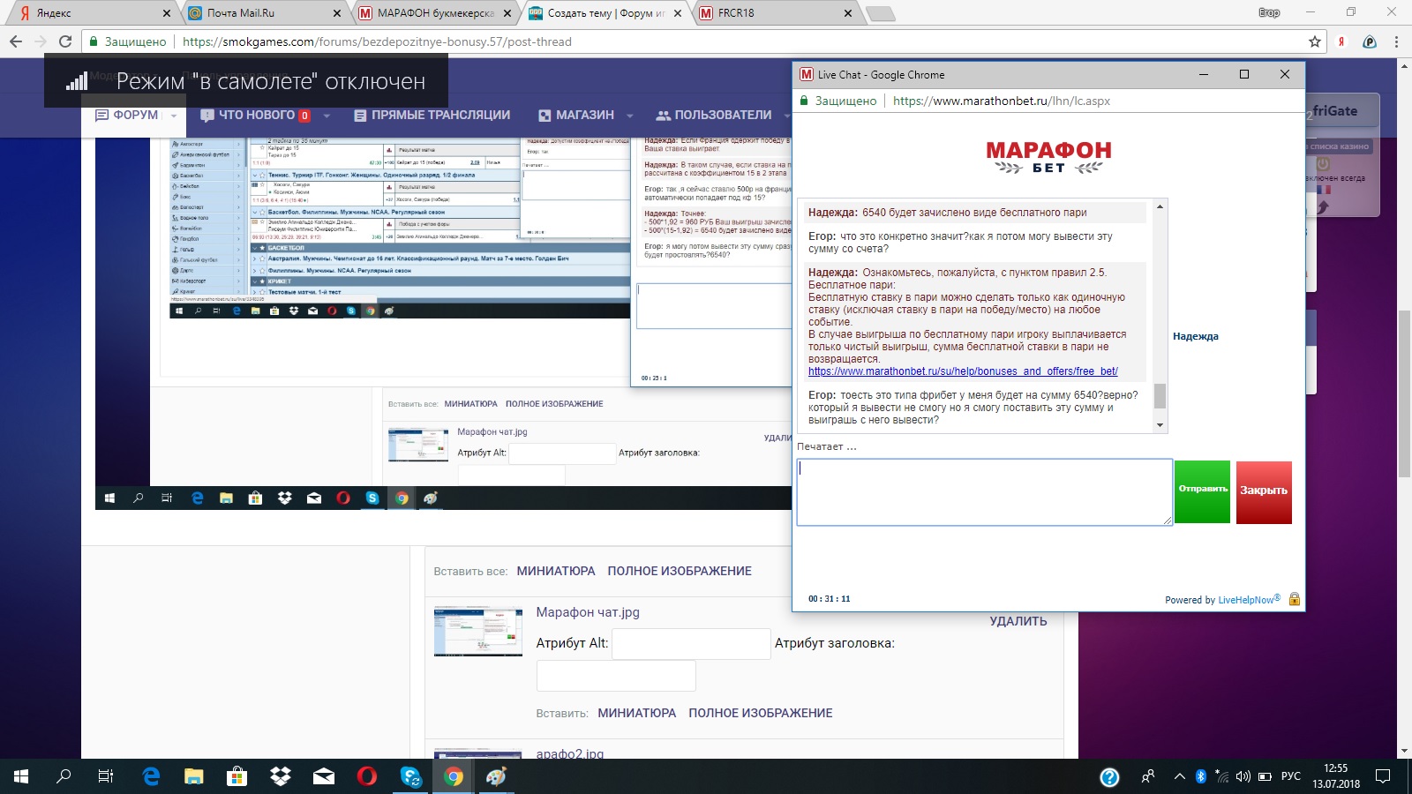Select the Создать тему forum tab
Image resolution: width=1412 pixels, height=794 pixels.
tap(605, 13)
